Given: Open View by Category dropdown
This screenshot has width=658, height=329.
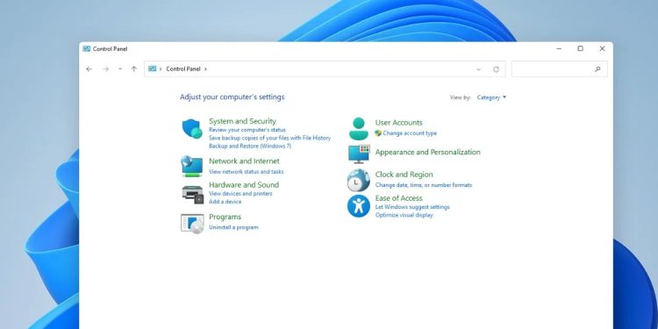Looking at the screenshot, I should tap(491, 97).
